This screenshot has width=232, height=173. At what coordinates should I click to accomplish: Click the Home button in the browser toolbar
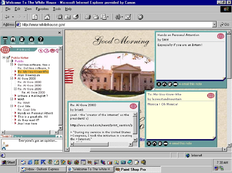pyautogui.click(x=47, y=17)
